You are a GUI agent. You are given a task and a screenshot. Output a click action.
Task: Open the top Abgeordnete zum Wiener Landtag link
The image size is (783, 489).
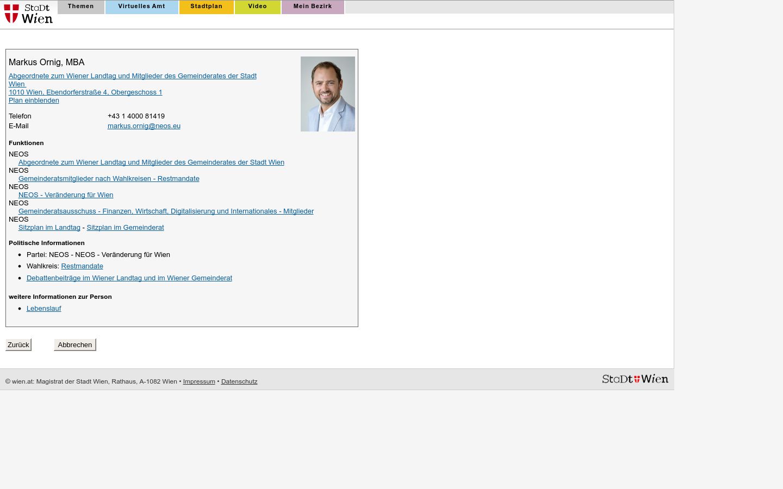[133, 80]
